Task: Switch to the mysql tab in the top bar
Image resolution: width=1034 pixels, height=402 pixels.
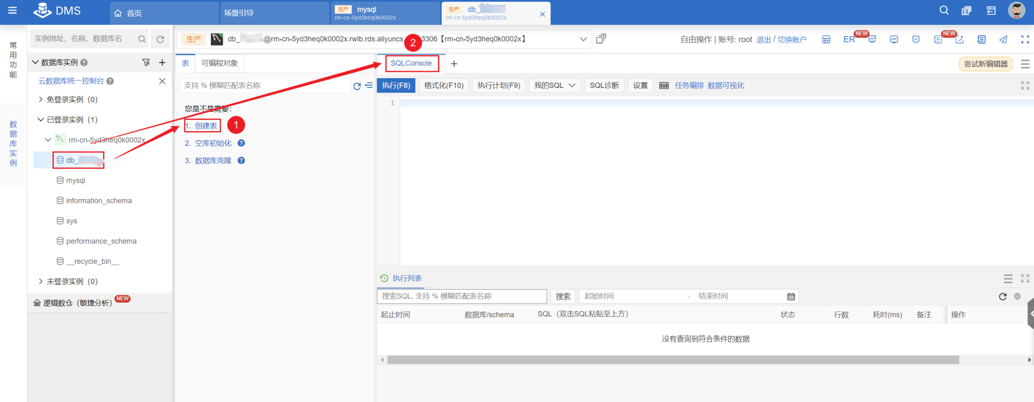Action: (x=385, y=13)
